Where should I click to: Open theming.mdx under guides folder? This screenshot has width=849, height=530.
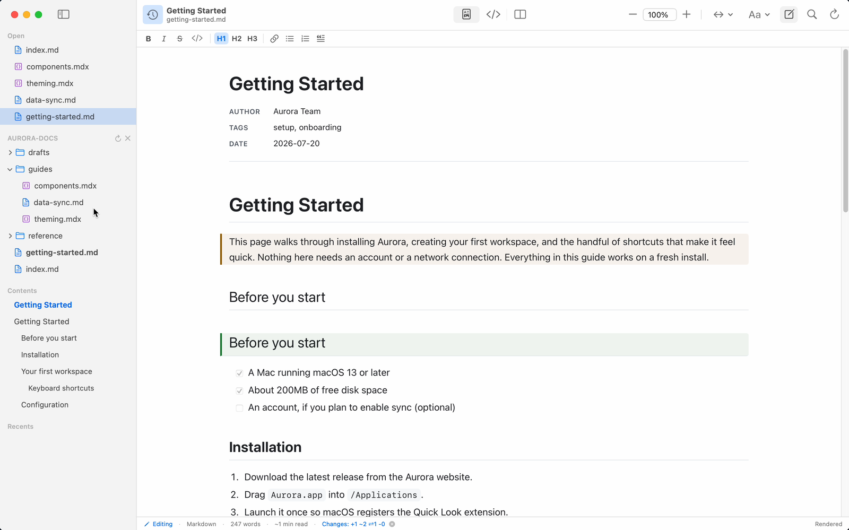[x=68, y=219]
